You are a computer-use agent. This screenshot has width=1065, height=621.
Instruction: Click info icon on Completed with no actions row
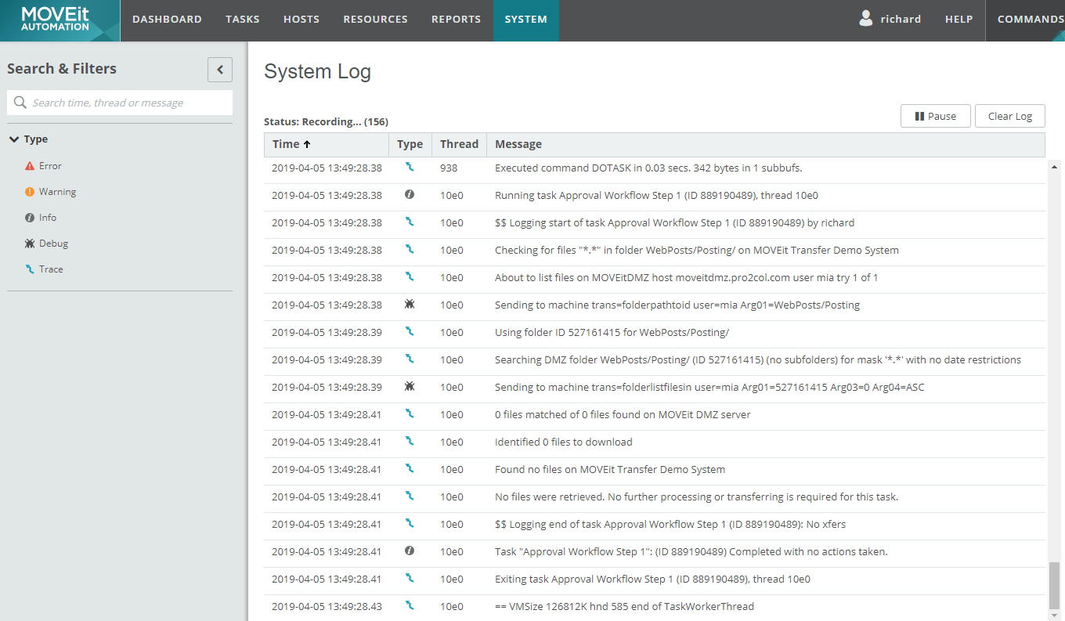[x=409, y=551]
